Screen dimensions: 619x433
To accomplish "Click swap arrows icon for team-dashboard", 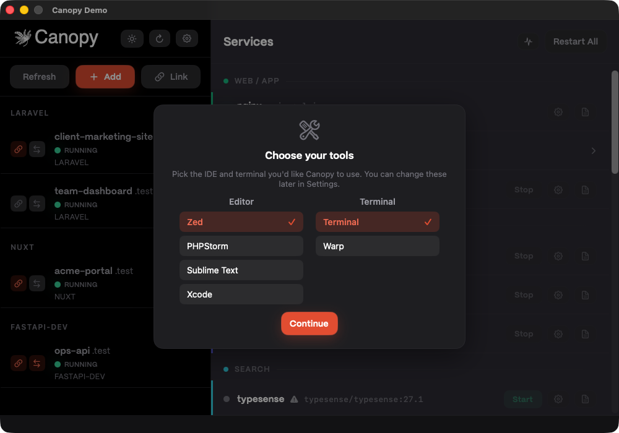I will pos(37,204).
